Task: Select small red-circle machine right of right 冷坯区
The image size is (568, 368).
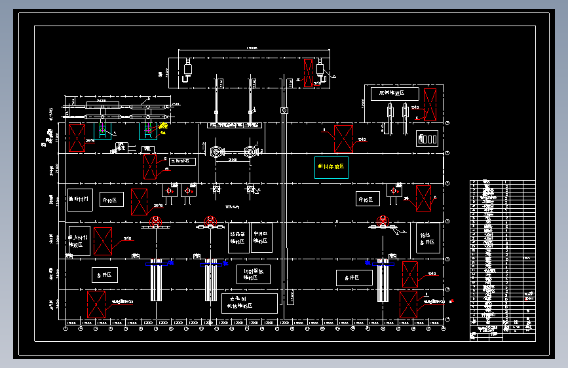Action: (x=394, y=191)
